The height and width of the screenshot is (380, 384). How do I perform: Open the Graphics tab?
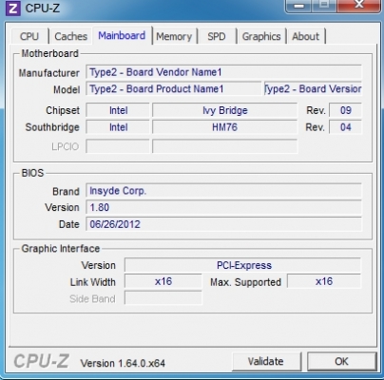click(261, 36)
